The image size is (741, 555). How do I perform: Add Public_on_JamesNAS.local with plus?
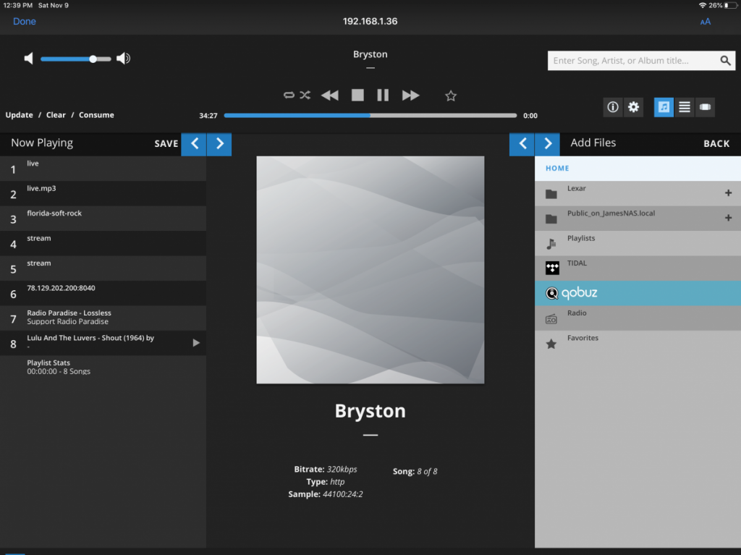(x=728, y=218)
